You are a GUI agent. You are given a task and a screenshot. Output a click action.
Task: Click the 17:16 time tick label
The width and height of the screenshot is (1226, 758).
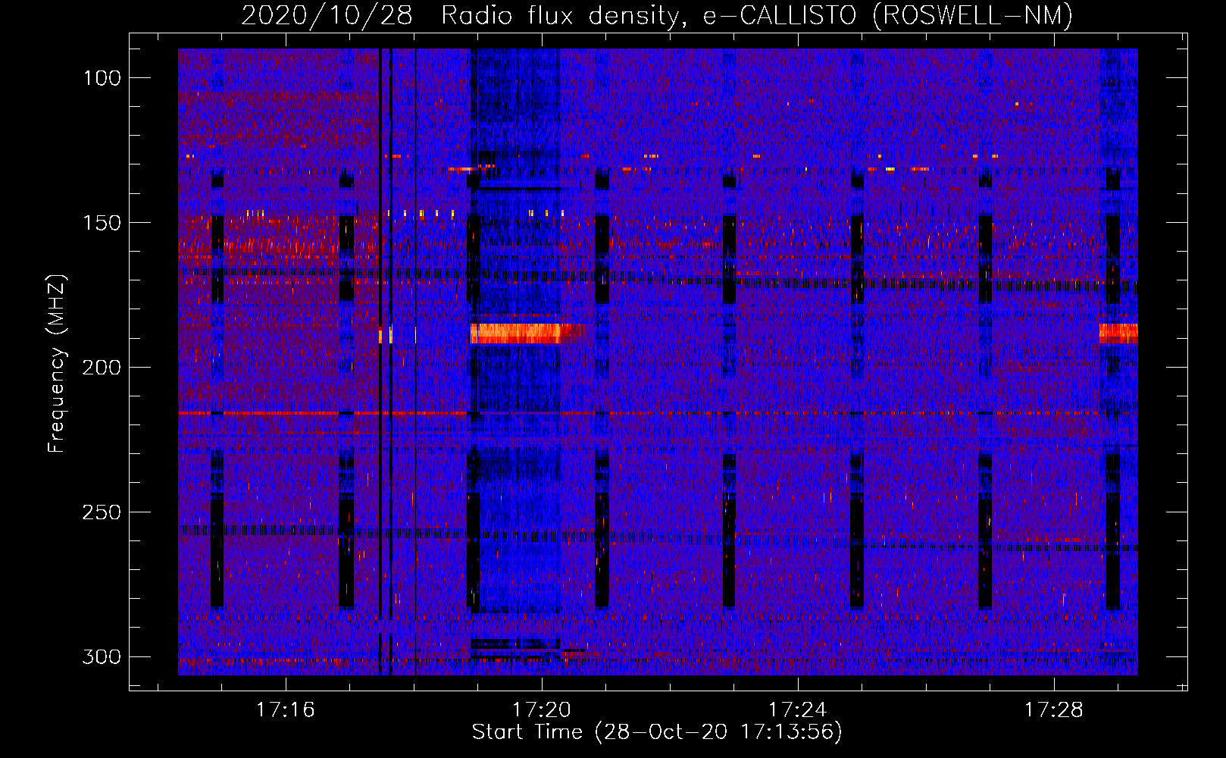(x=285, y=710)
